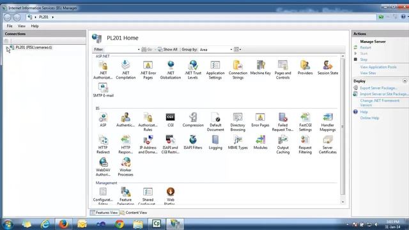Open Handler Mappings feature
409x230 pixels.
328,122
